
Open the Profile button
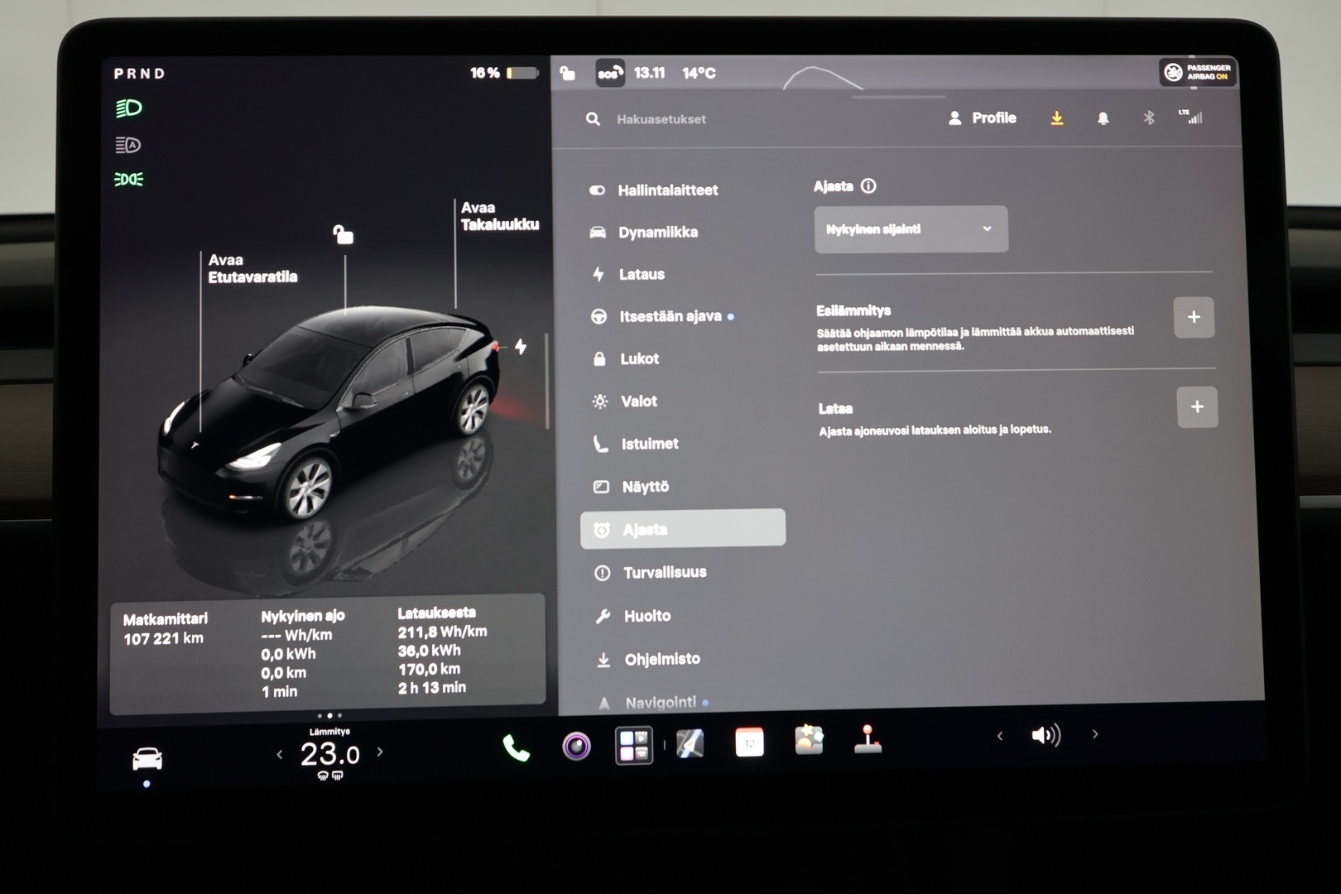click(982, 118)
